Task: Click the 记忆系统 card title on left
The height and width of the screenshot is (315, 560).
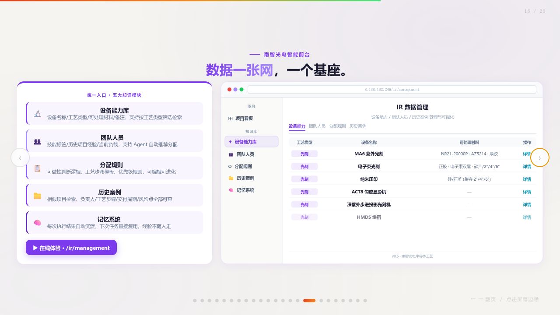Action: (x=109, y=219)
